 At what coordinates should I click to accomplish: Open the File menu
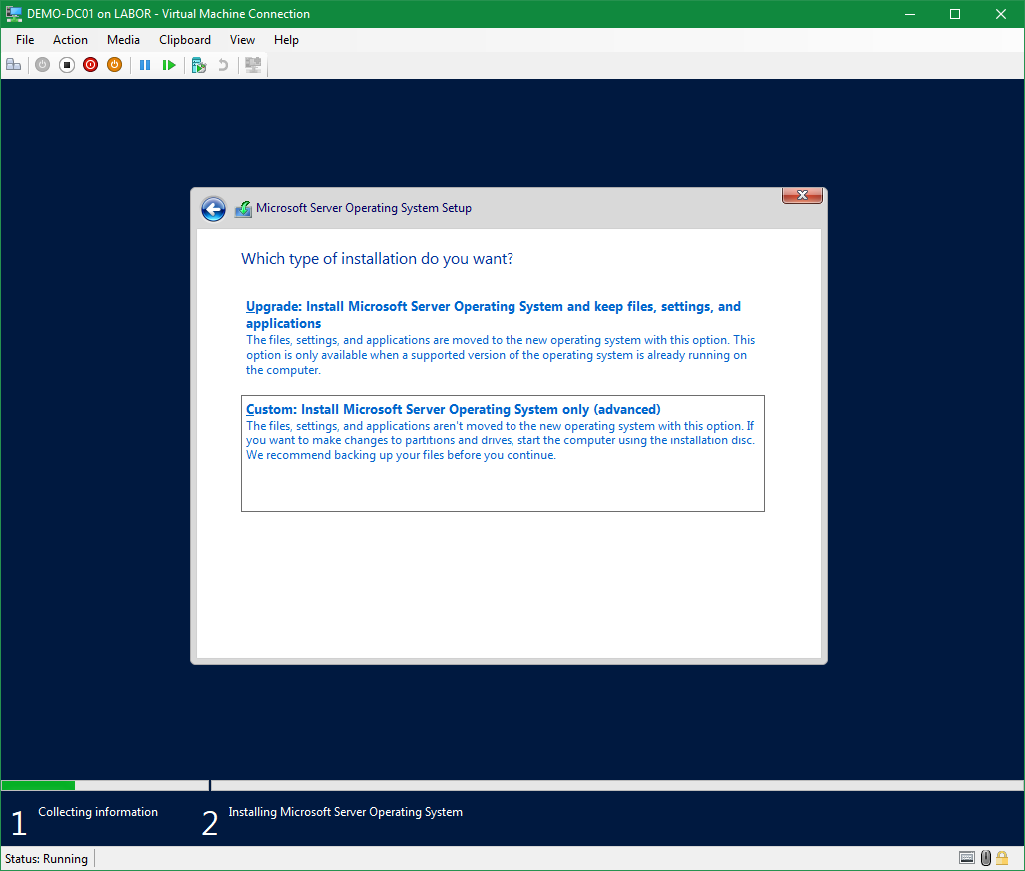pos(25,40)
